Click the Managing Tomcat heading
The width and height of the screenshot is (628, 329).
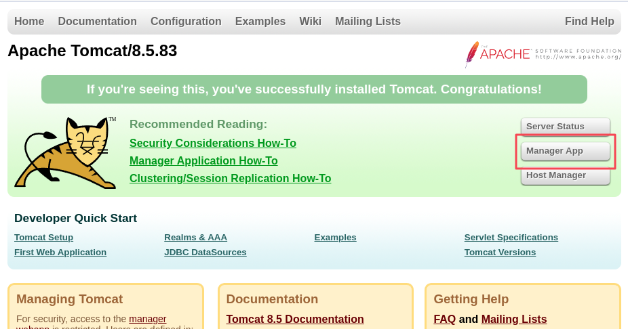click(x=70, y=299)
